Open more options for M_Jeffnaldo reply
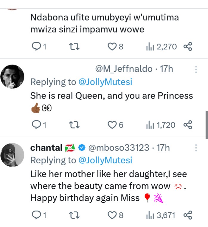This screenshot has width=208, height=227. point(196,70)
